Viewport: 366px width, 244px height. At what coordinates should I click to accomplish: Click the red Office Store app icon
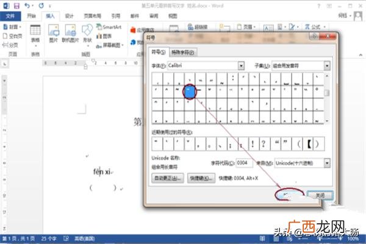133,30
